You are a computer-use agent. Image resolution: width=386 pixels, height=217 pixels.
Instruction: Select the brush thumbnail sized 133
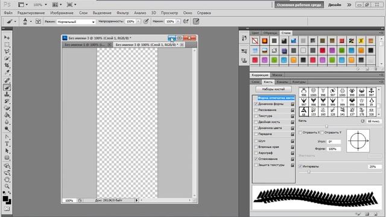coord(314,112)
